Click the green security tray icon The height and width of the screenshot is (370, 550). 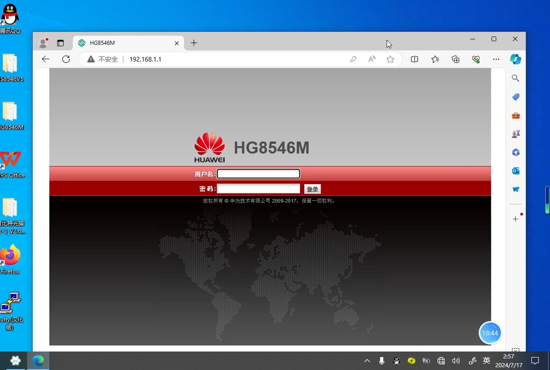[411, 361]
